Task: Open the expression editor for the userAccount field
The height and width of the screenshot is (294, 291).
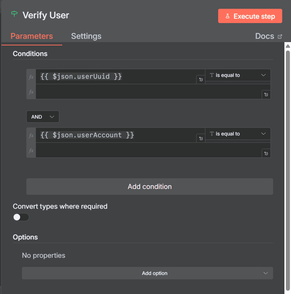Action: tap(201, 138)
